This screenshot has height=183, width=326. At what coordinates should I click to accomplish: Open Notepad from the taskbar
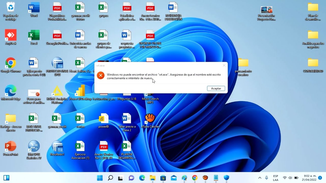[216, 178]
